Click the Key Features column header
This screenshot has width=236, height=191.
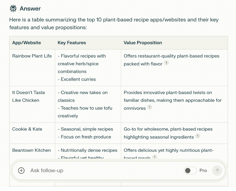(x=72, y=43)
